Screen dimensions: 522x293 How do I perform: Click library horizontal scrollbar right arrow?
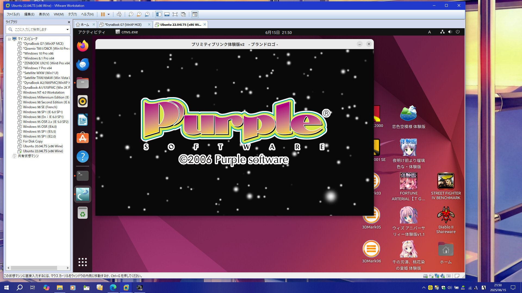click(67, 268)
